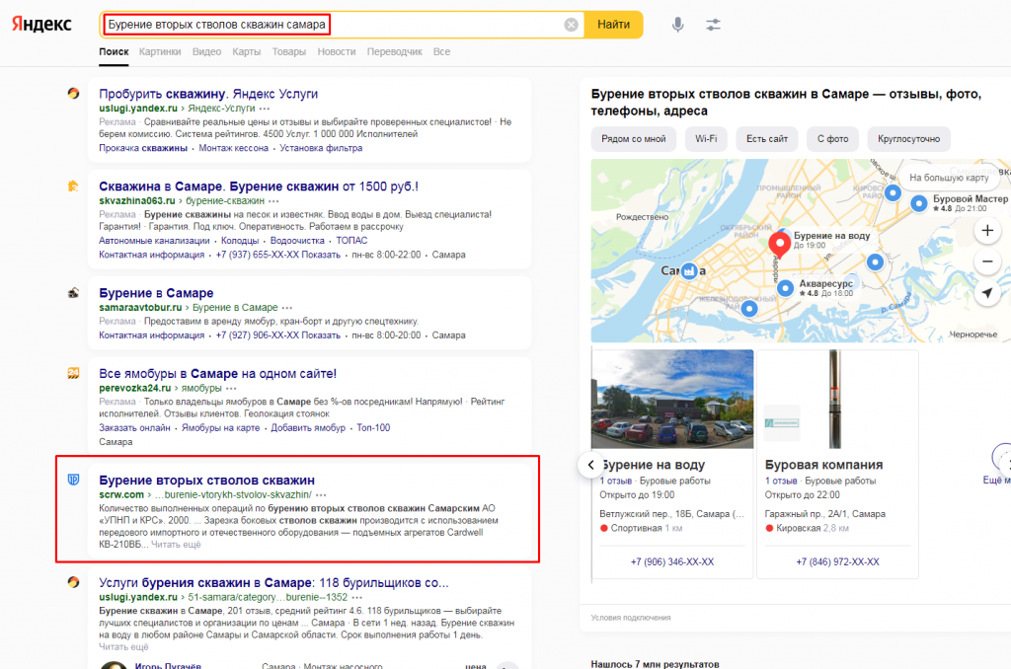The width and height of the screenshot is (1011, 669).
Task: Show phone +7 (937) 655-XX-XX
Action: coord(277,255)
